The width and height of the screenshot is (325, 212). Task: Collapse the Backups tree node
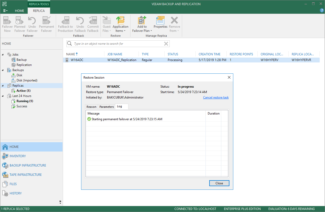(x=3, y=70)
